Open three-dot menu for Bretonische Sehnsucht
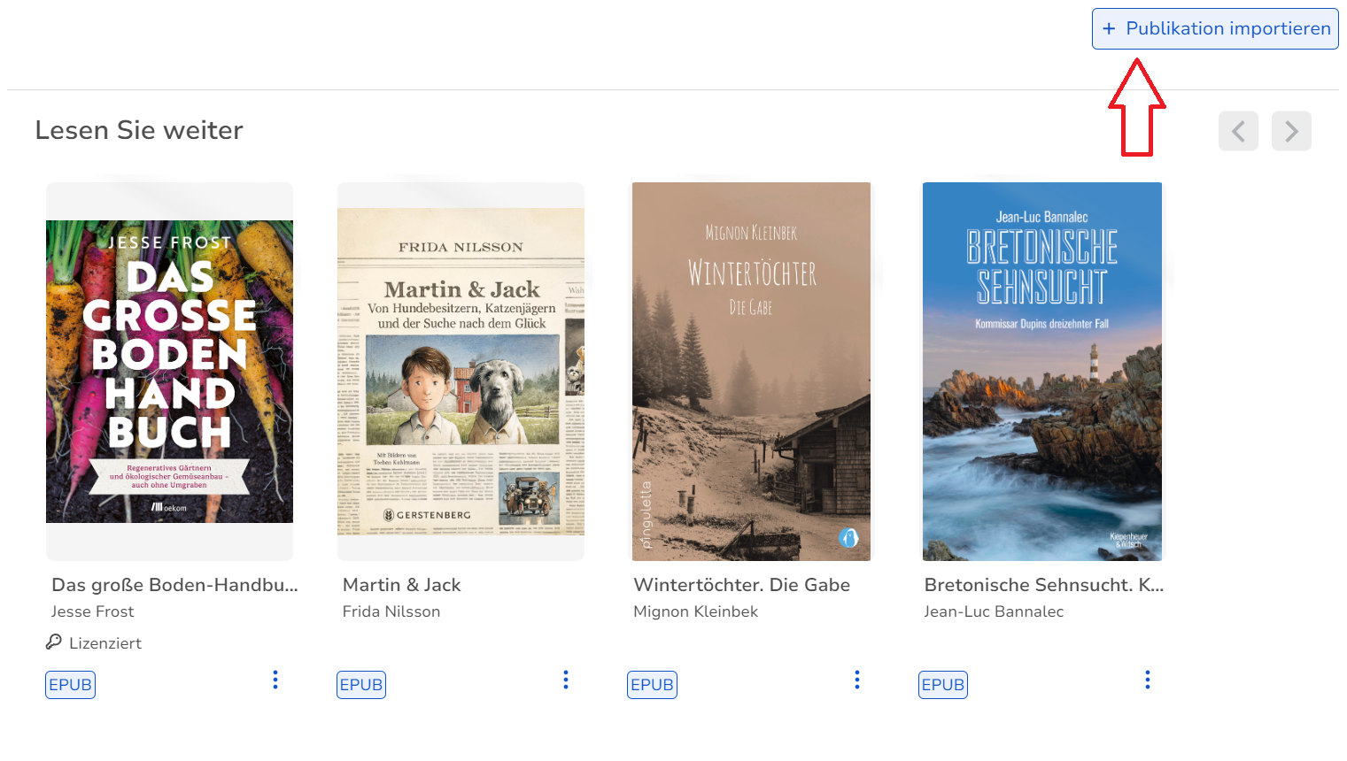This screenshot has width=1347, height=761. (x=1147, y=680)
